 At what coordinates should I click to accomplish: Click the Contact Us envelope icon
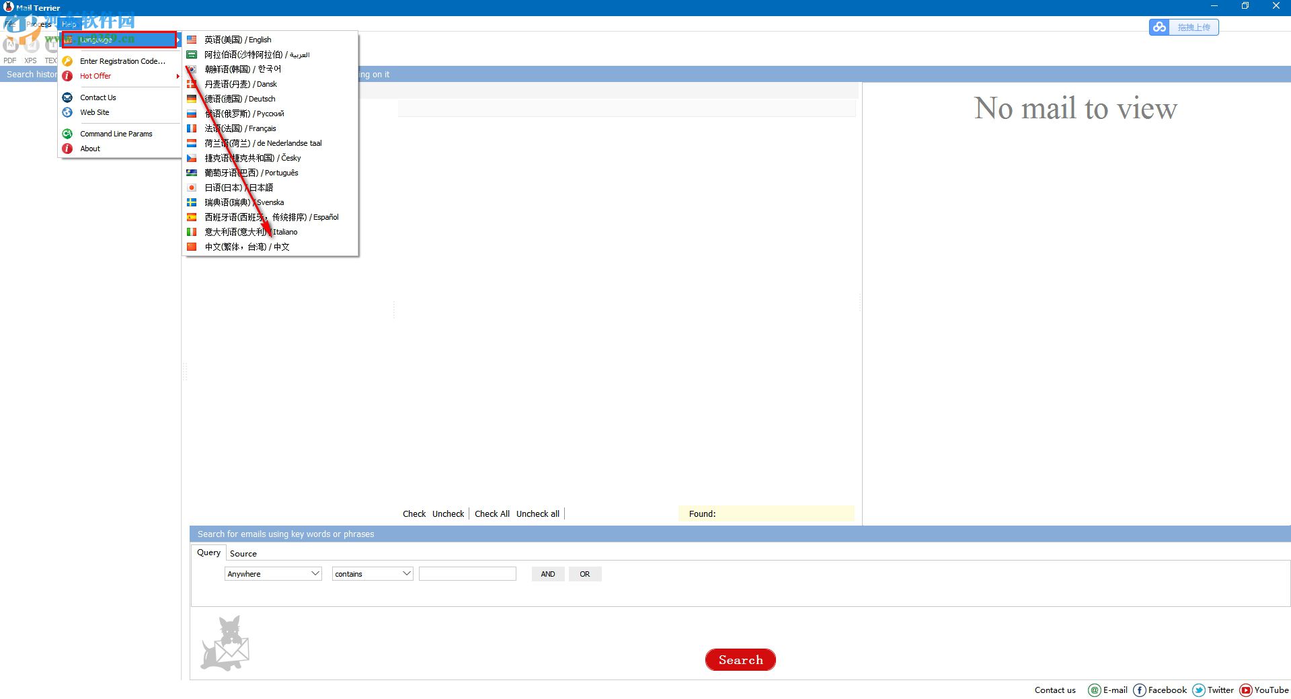click(x=67, y=97)
